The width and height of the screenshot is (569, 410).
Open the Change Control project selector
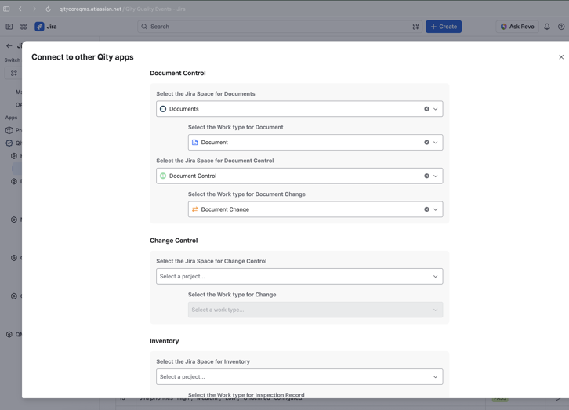[299, 276]
